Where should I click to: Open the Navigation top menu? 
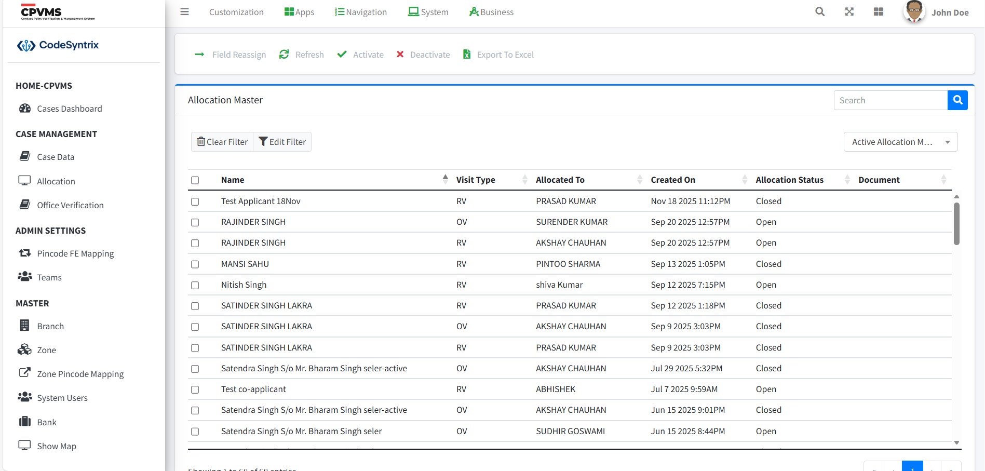(361, 12)
